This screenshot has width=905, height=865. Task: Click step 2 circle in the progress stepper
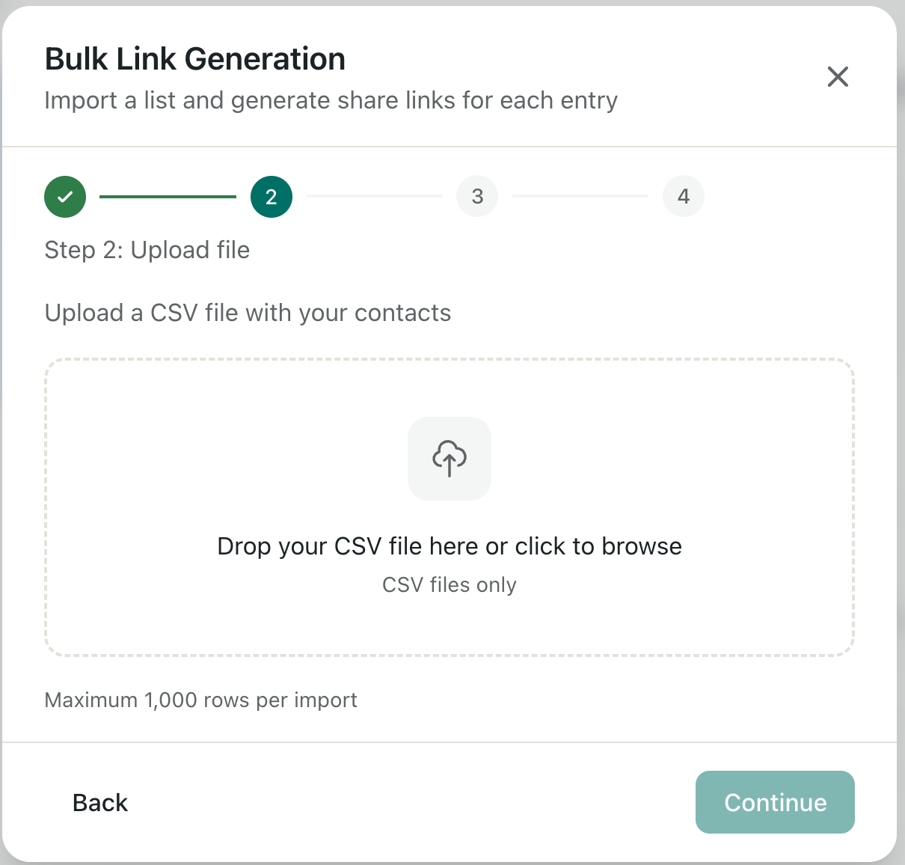tap(271, 196)
